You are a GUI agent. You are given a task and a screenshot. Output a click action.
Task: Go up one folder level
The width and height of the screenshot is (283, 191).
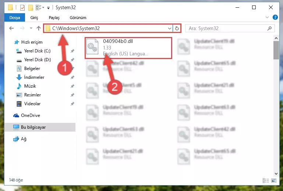point(38,28)
